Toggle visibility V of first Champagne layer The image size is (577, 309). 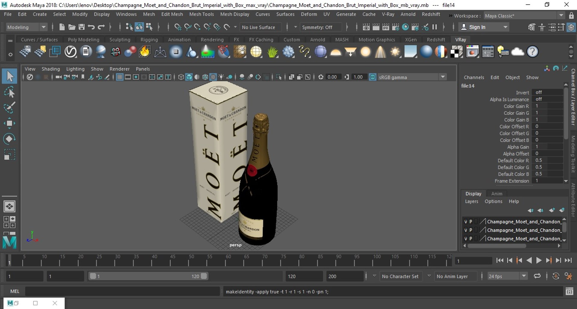(x=466, y=222)
